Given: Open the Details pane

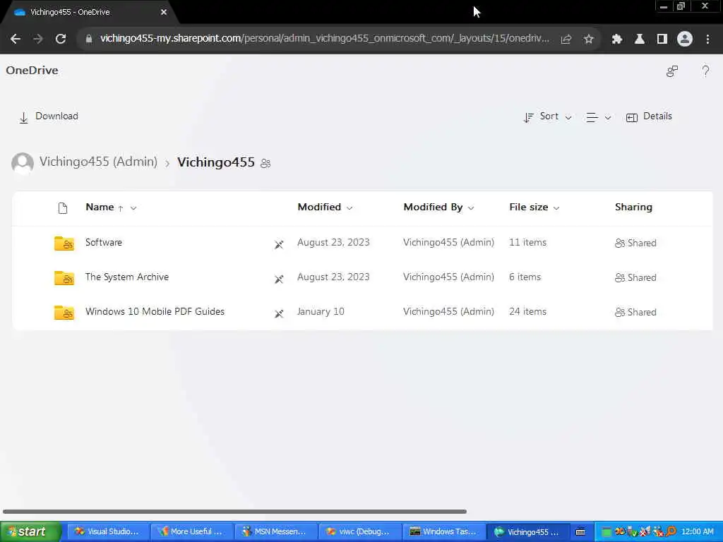Looking at the screenshot, I should coord(649,117).
